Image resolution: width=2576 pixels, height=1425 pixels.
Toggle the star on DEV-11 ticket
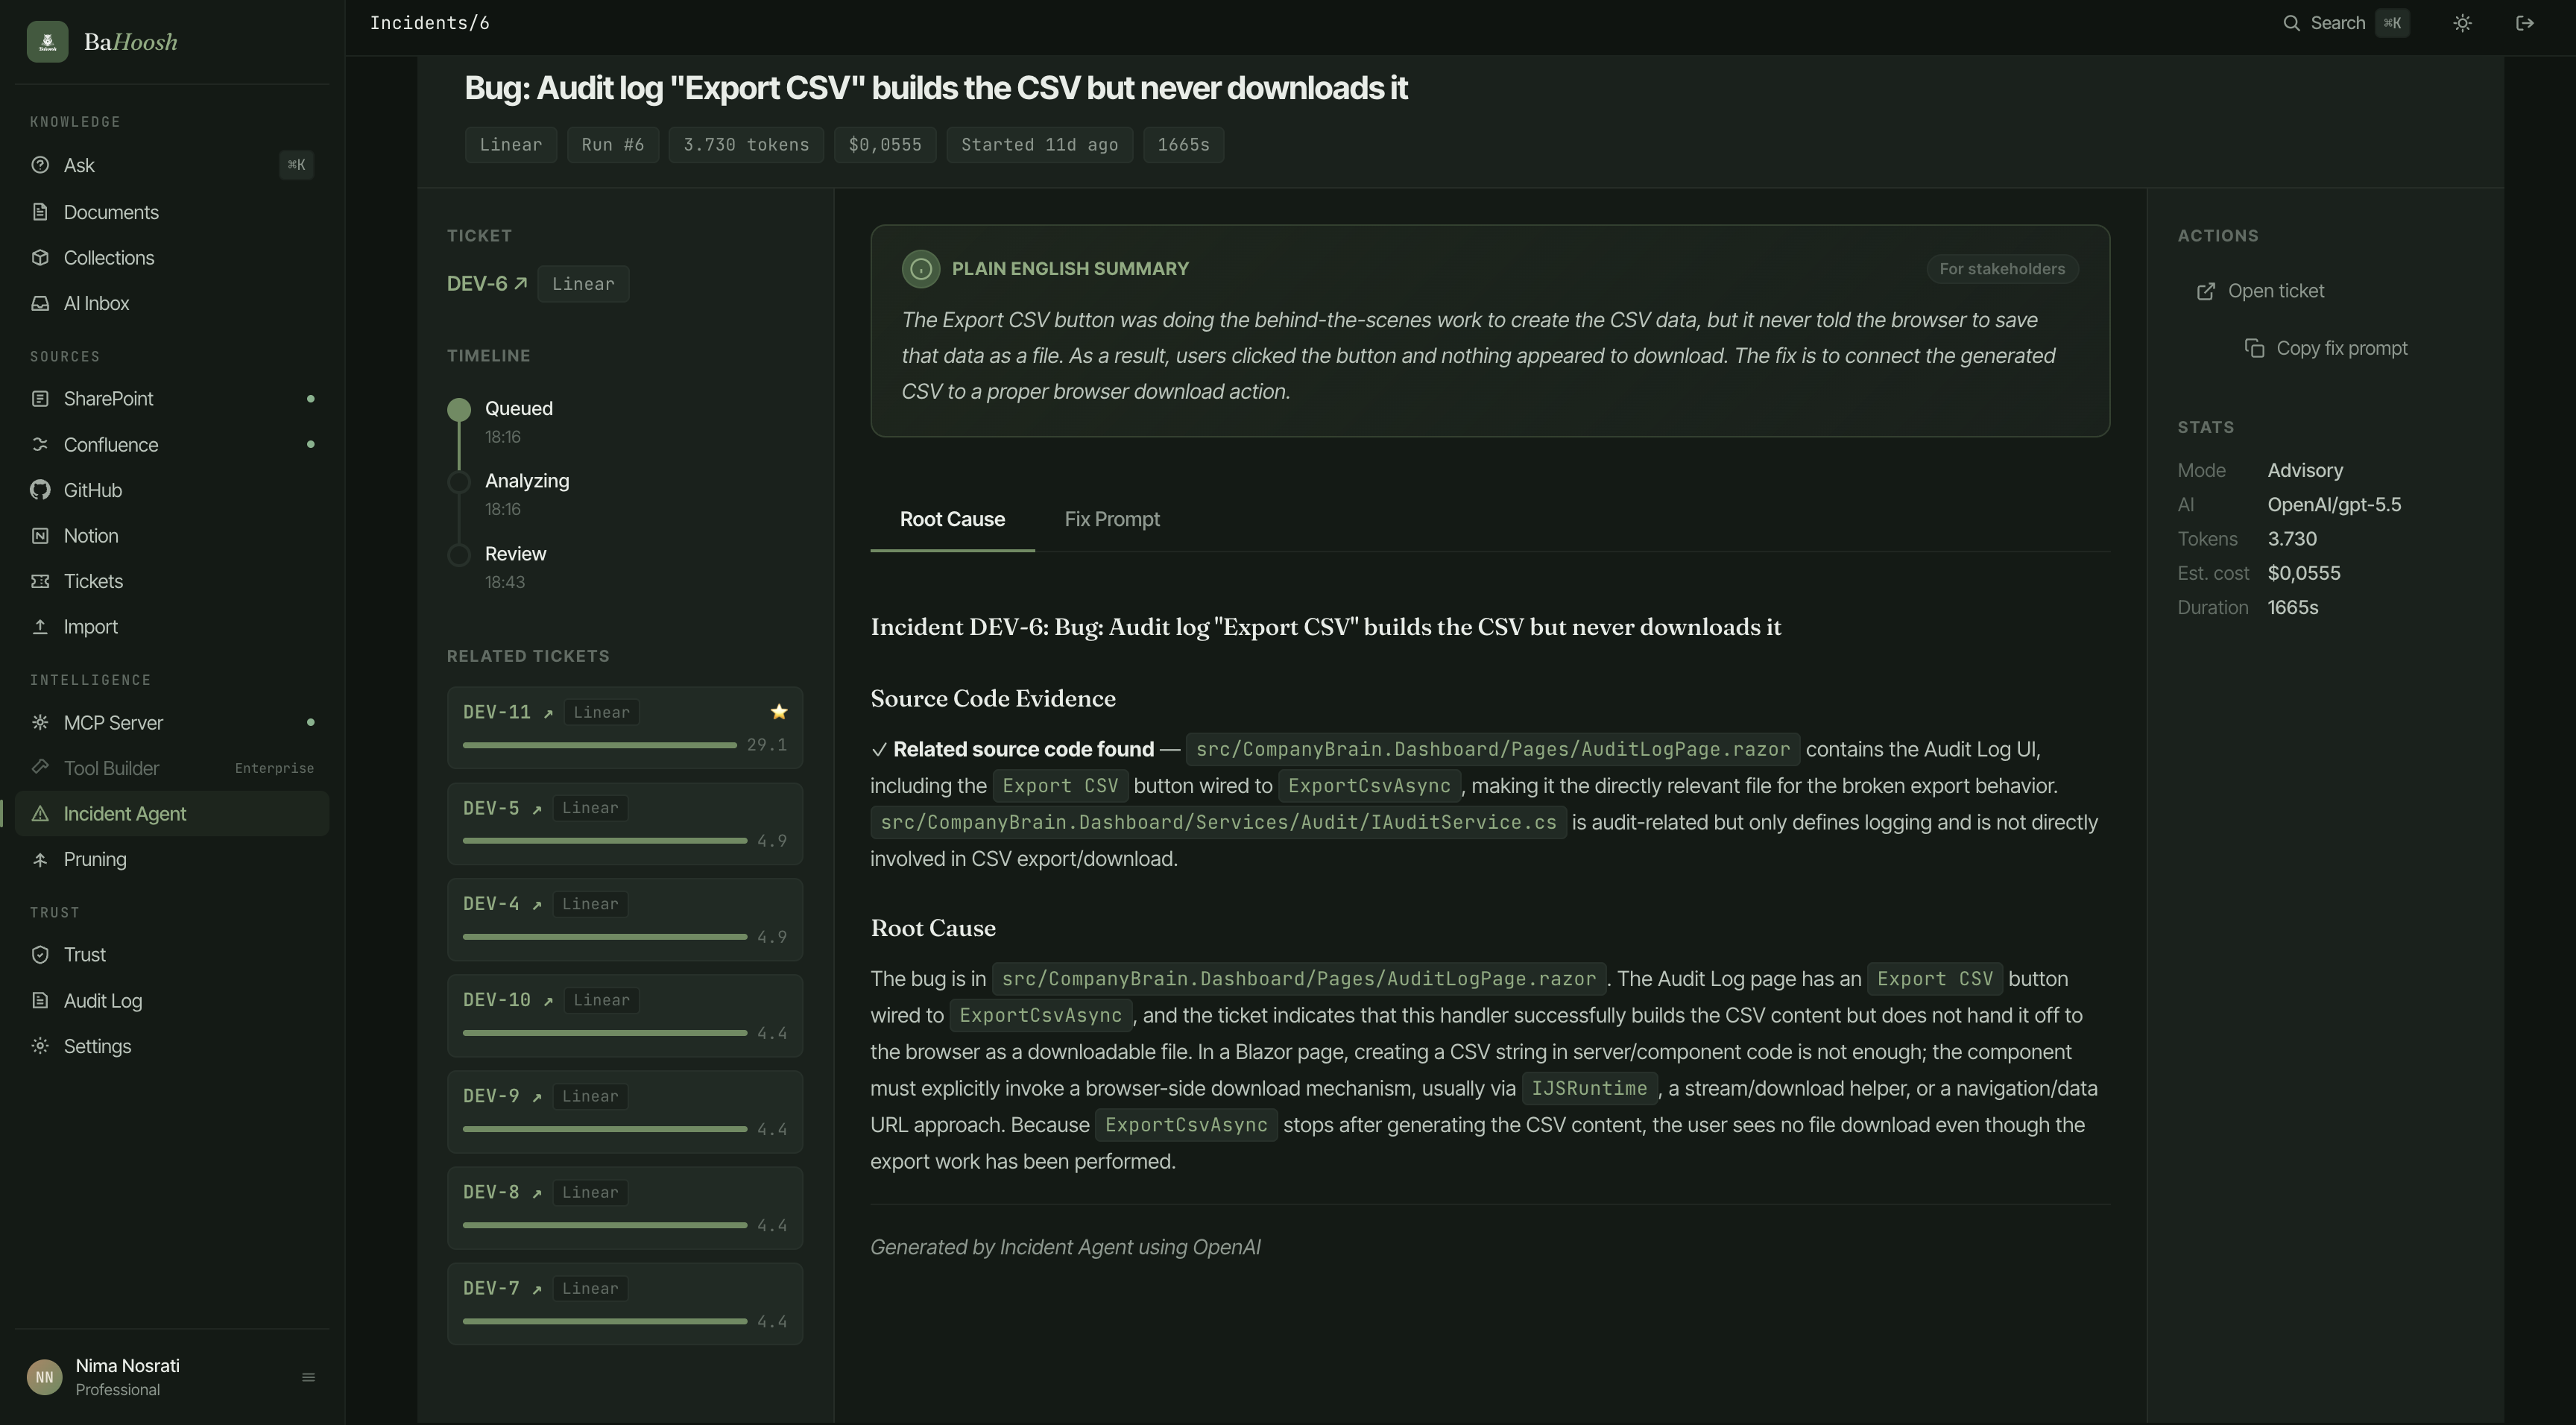pyautogui.click(x=779, y=712)
